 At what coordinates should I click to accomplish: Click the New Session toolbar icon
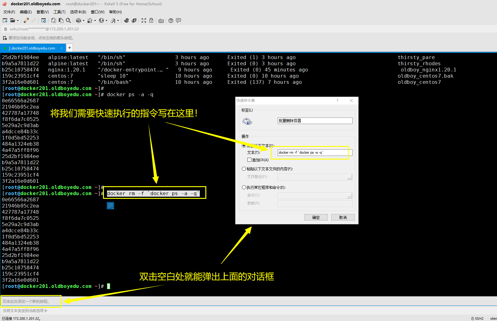pyautogui.click(x=5, y=20)
